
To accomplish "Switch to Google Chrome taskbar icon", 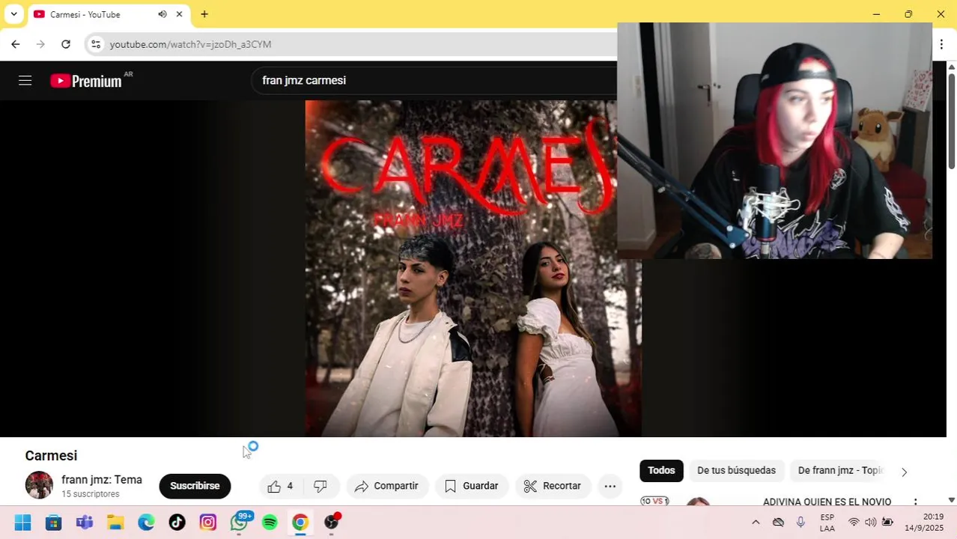I will click(300, 523).
